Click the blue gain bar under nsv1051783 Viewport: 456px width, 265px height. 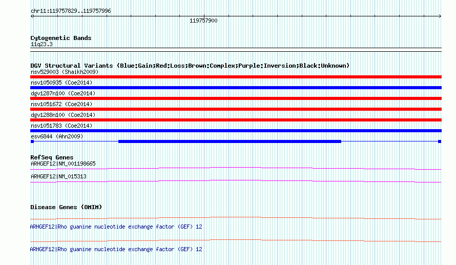[x=236, y=131]
